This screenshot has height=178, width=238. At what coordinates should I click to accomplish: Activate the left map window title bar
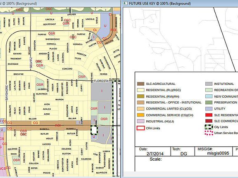[60, 3]
